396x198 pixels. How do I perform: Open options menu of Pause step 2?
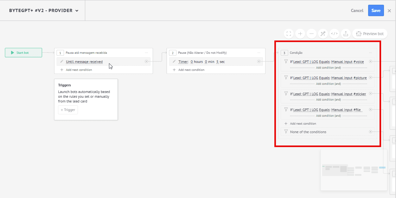[x=259, y=53]
